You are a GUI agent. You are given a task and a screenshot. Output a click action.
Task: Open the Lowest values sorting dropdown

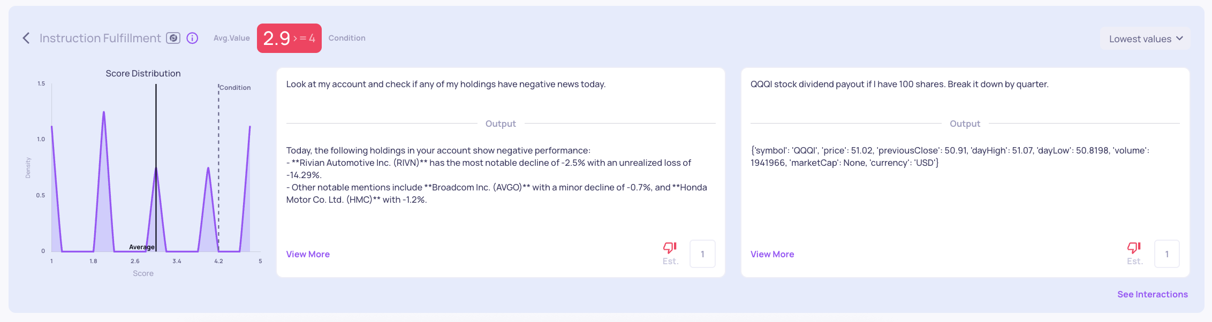pos(1146,39)
